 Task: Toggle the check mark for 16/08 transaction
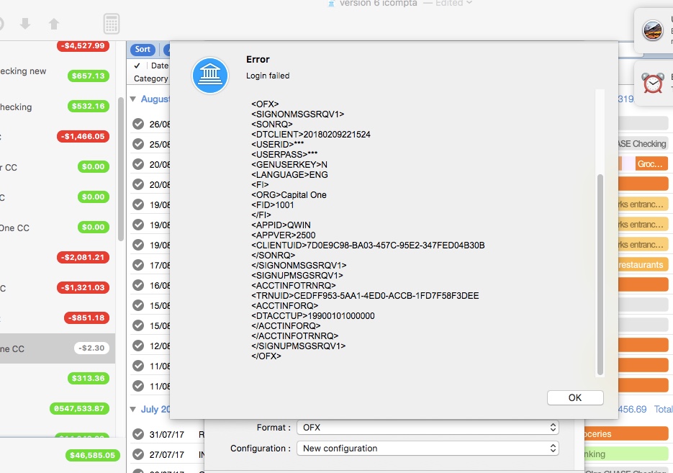138,285
